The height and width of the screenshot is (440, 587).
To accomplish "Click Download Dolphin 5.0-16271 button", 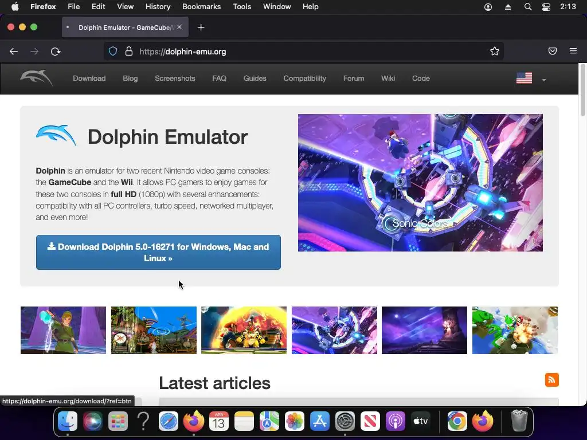I will [x=158, y=252].
